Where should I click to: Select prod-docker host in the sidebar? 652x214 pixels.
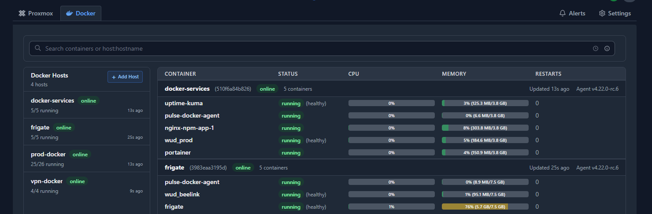click(87, 159)
